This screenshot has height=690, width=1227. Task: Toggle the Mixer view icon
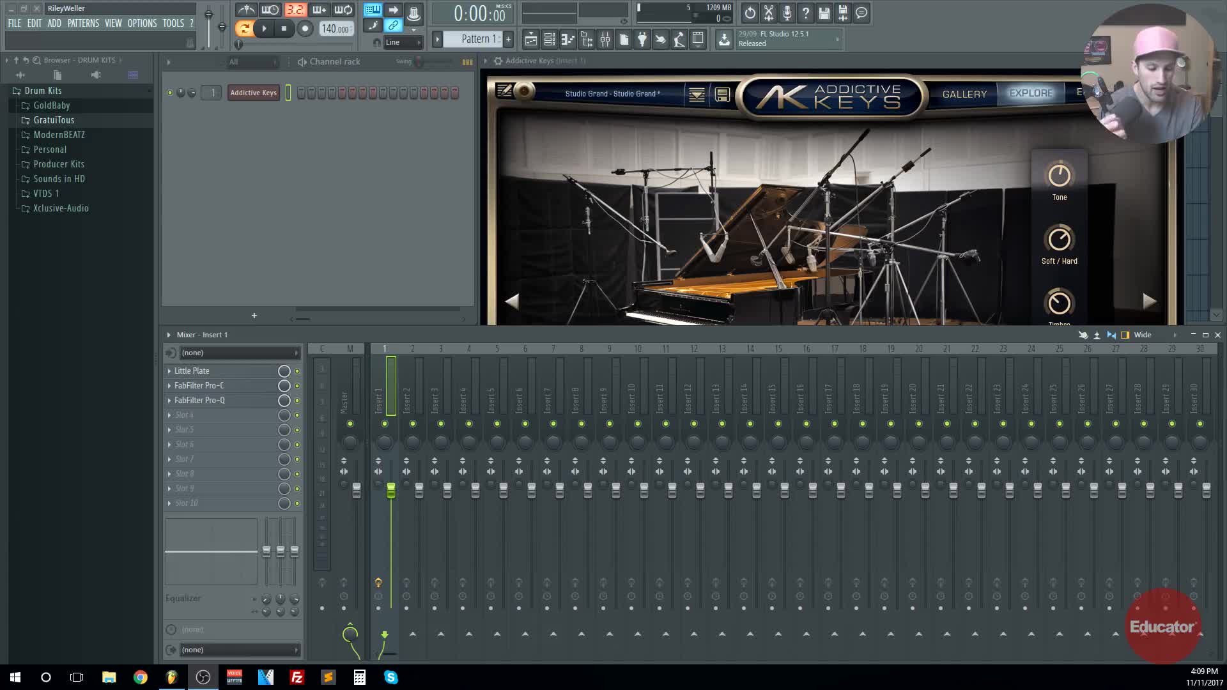(605, 40)
